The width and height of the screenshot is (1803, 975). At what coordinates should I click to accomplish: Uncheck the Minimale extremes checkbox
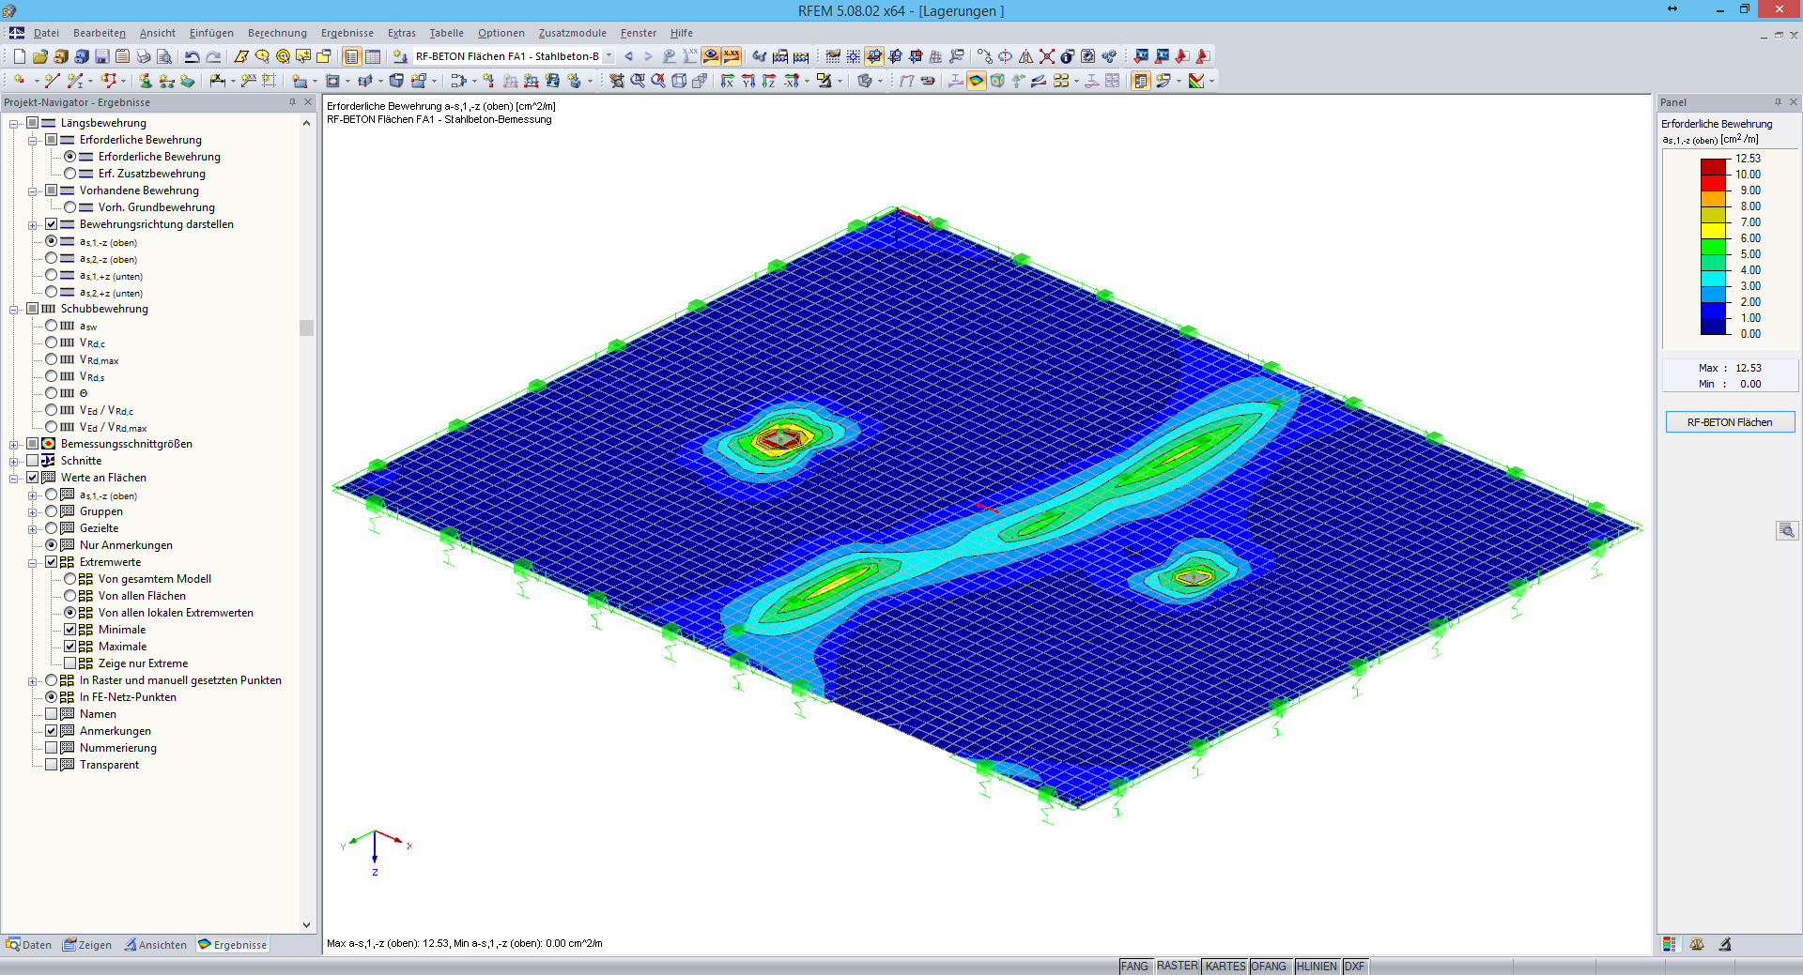coord(69,630)
